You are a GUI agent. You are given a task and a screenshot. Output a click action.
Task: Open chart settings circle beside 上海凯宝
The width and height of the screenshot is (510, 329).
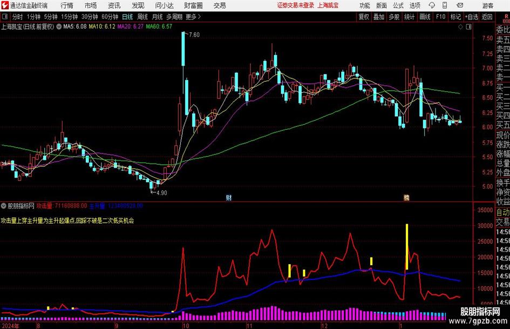[x=59, y=26]
